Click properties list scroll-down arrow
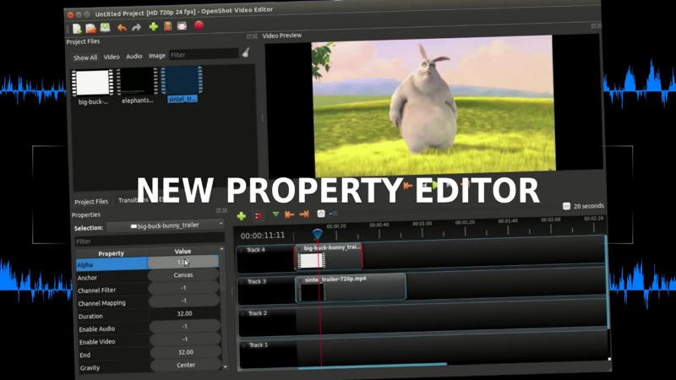The image size is (676, 380). pyautogui.click(x=225, y=367)
